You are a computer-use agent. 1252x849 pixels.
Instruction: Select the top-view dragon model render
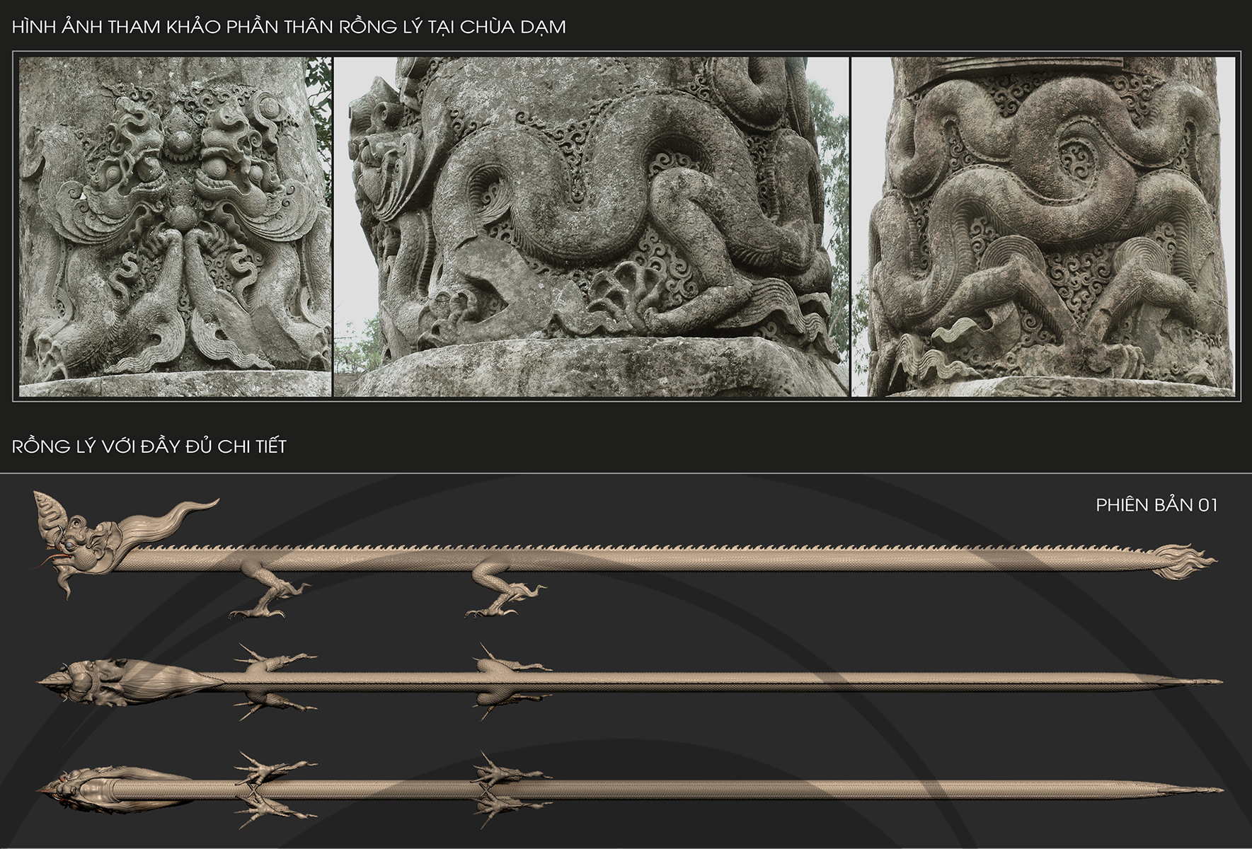[630, 682]
